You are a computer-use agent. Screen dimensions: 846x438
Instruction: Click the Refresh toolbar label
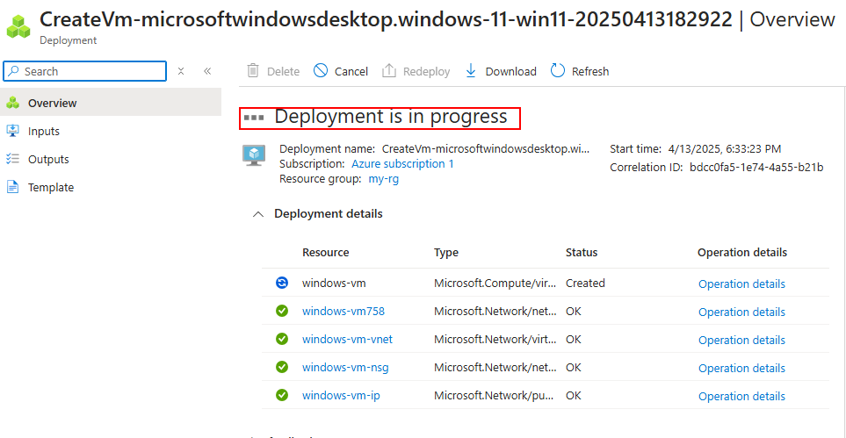pyautogui.click(x=590, y=72)
